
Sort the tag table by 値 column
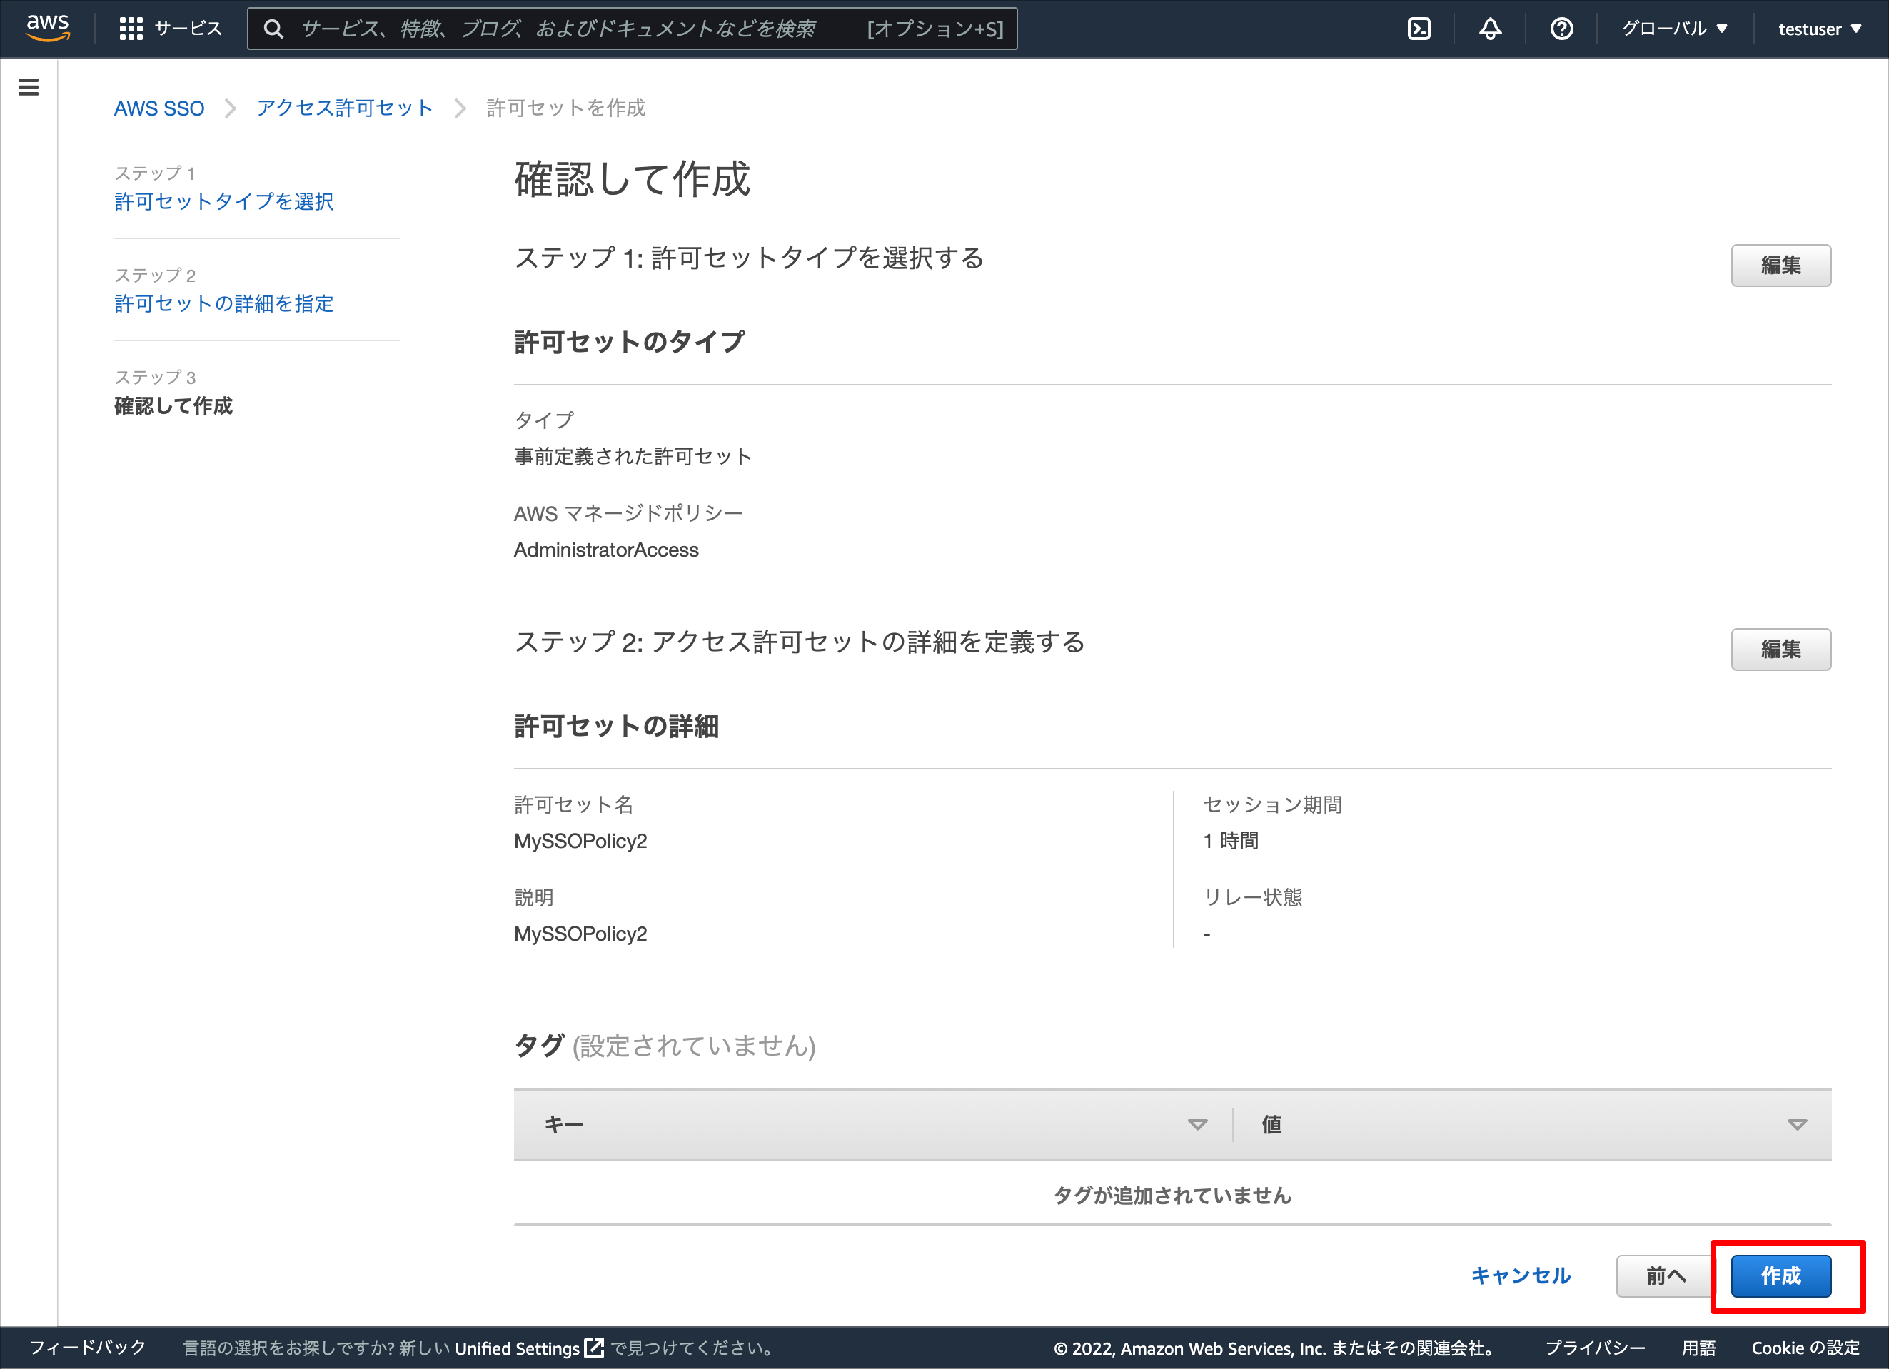click(1796, 1124)
